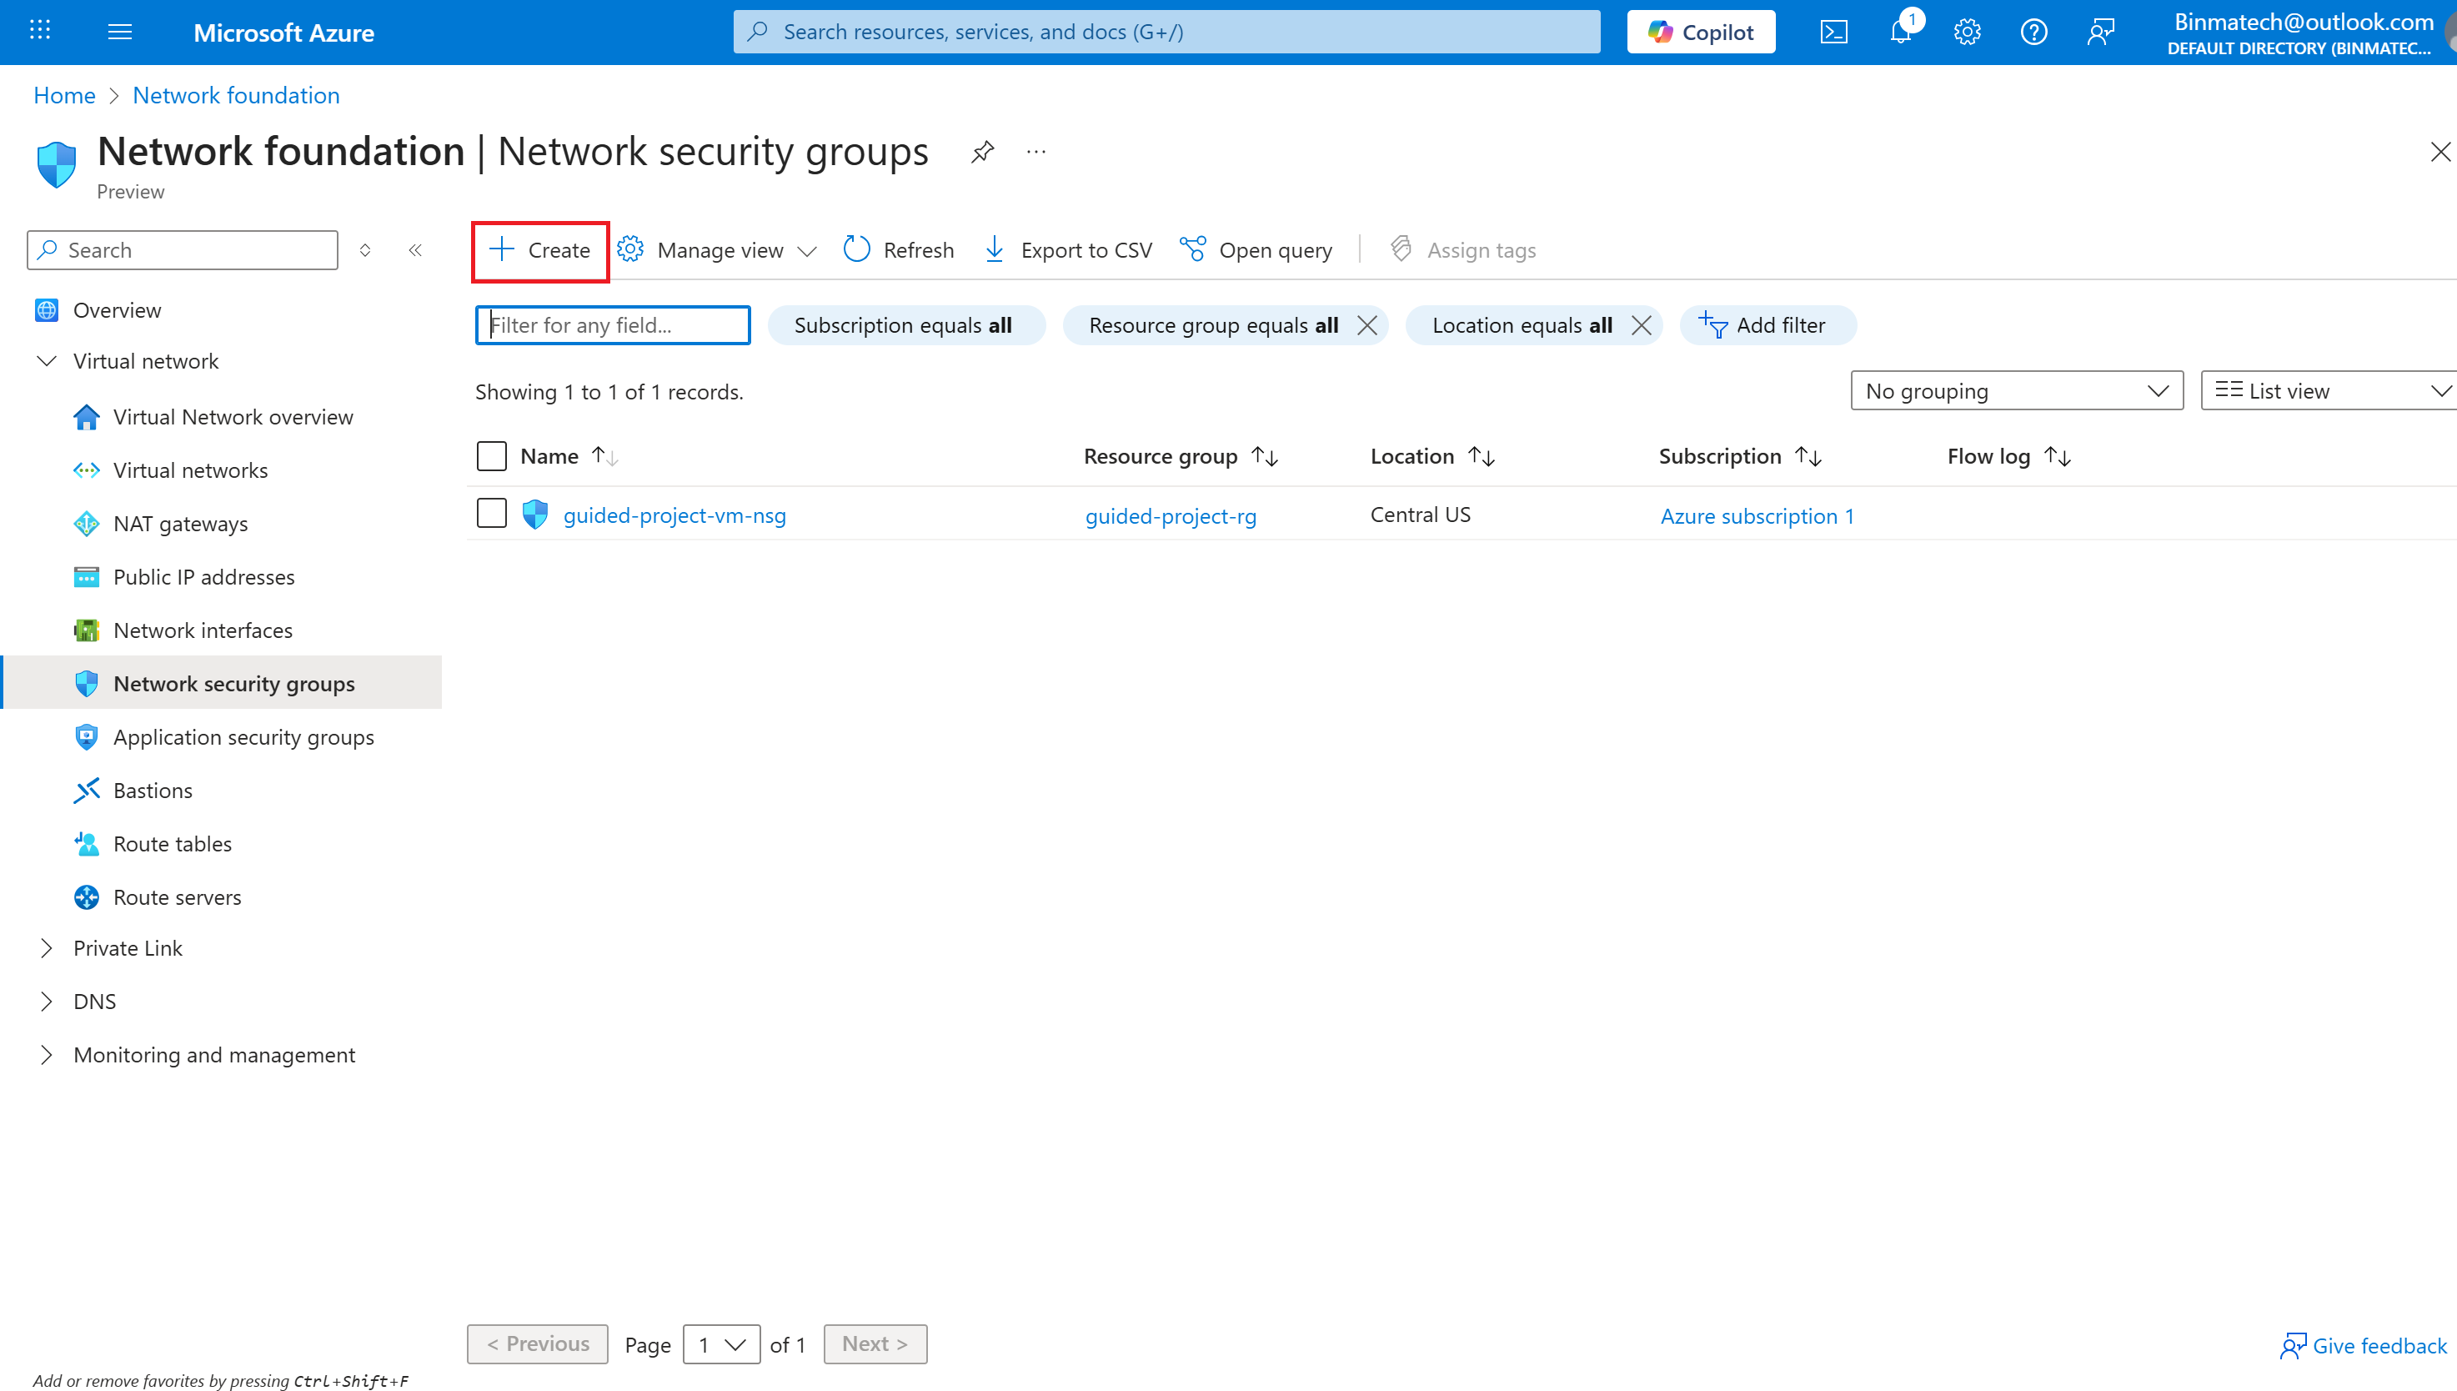Open the No grouping dropdown

point(2016,392)
